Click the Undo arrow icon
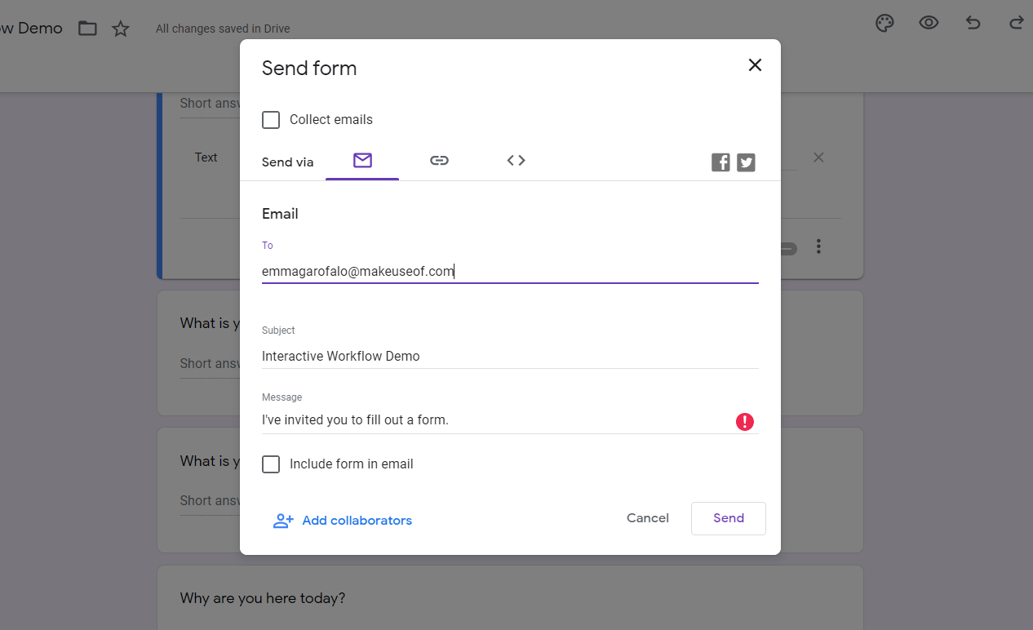This screenshot has width=1033, height=630. click(x=973, y=23)
